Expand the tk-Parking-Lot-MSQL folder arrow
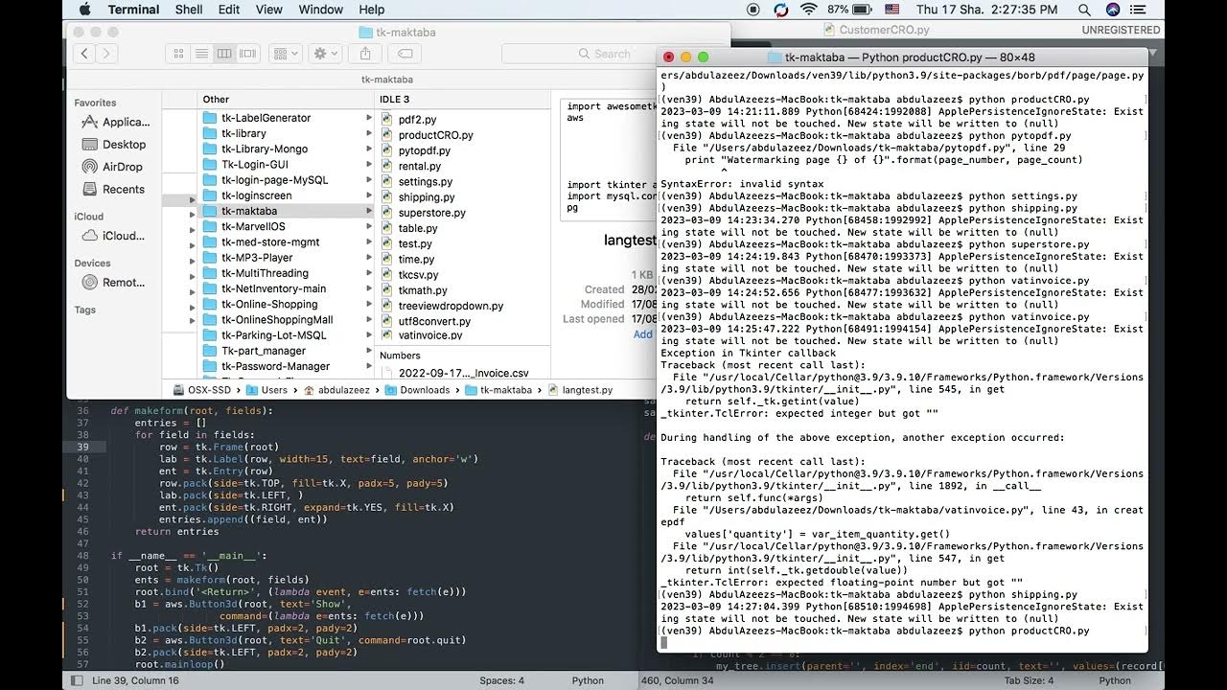1227x690 pixels. click(x=369, y=335)
